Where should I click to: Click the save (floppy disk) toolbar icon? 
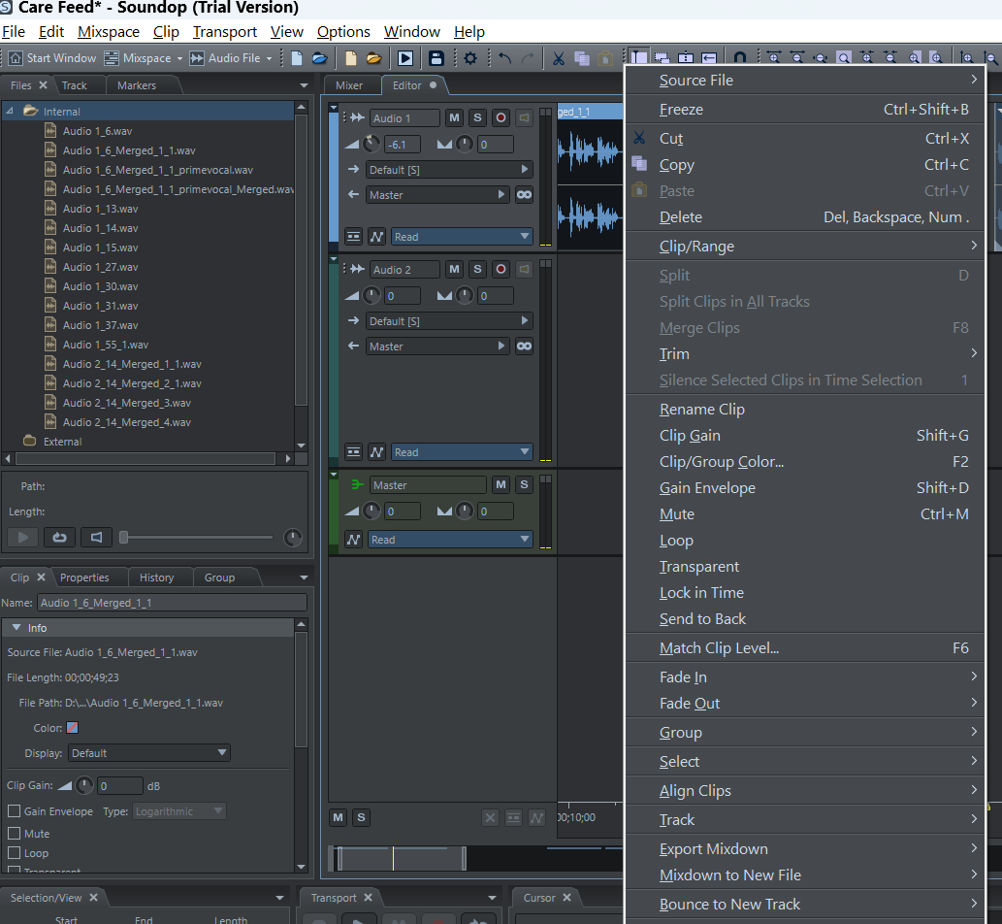(436, 58)
